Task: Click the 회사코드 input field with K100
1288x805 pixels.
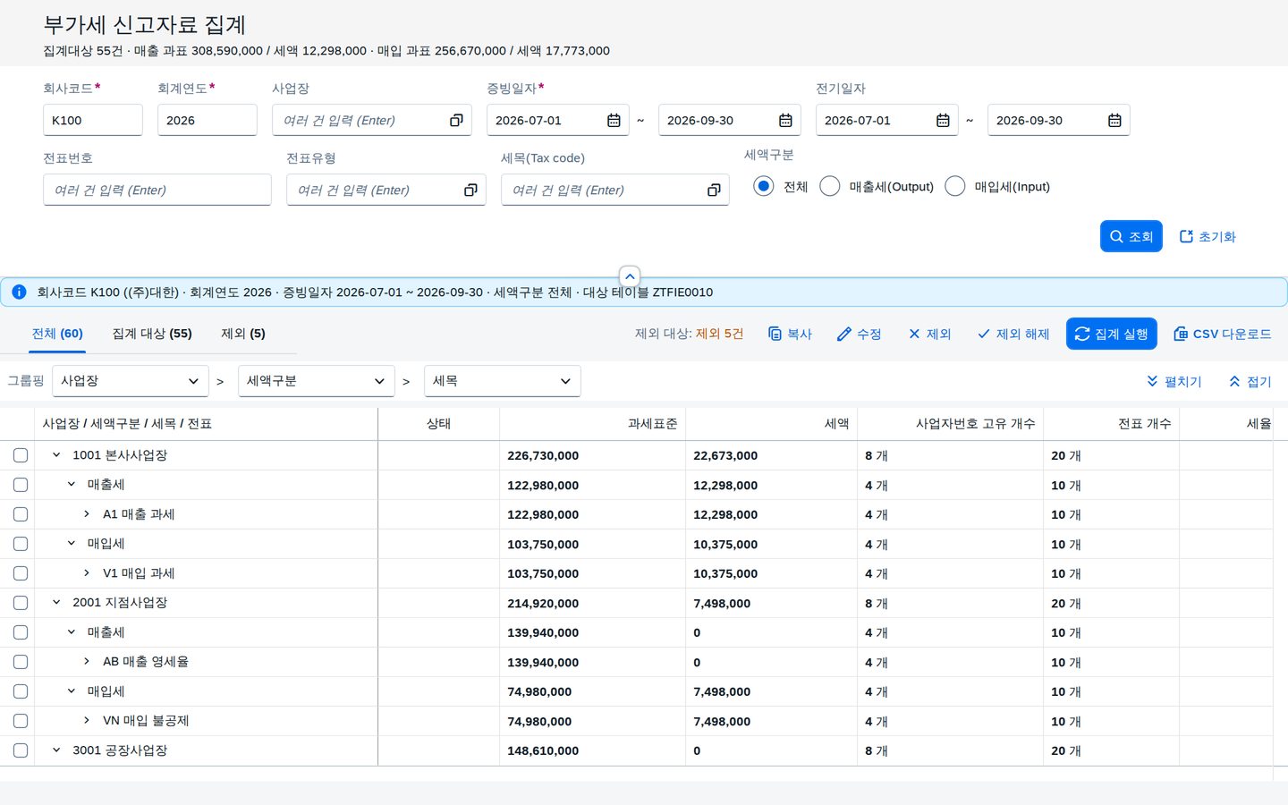Action: 93,120
